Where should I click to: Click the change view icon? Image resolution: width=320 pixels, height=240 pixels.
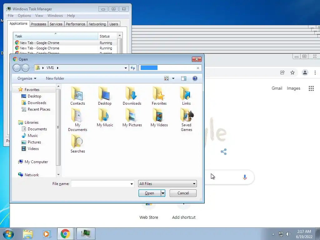pyautogui.click(x=166, y=78)
